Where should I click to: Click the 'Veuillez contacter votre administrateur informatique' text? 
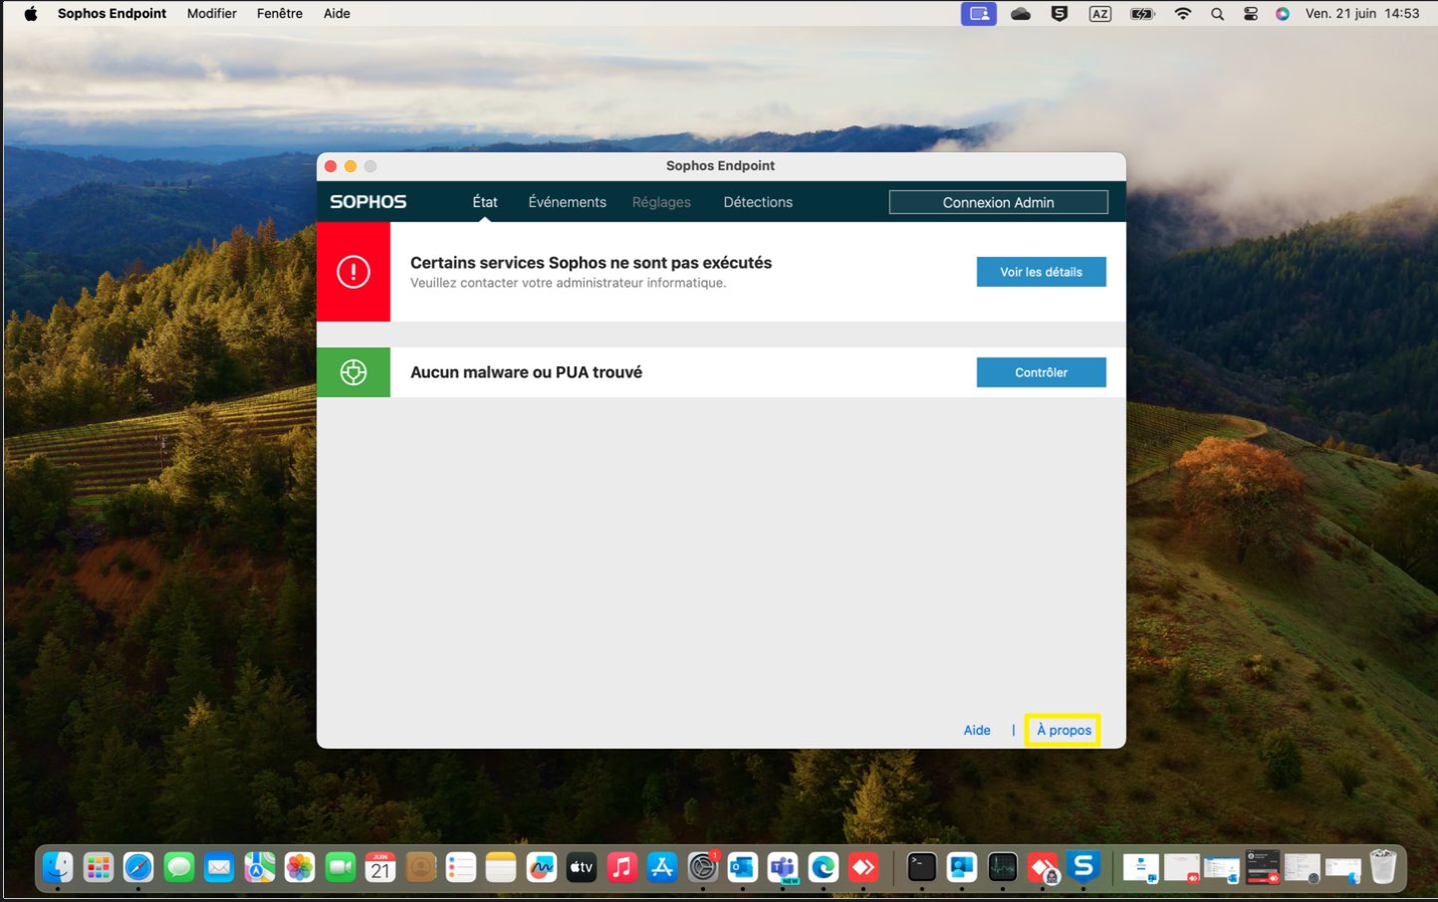pyautogui.click(x=569, y=283)
